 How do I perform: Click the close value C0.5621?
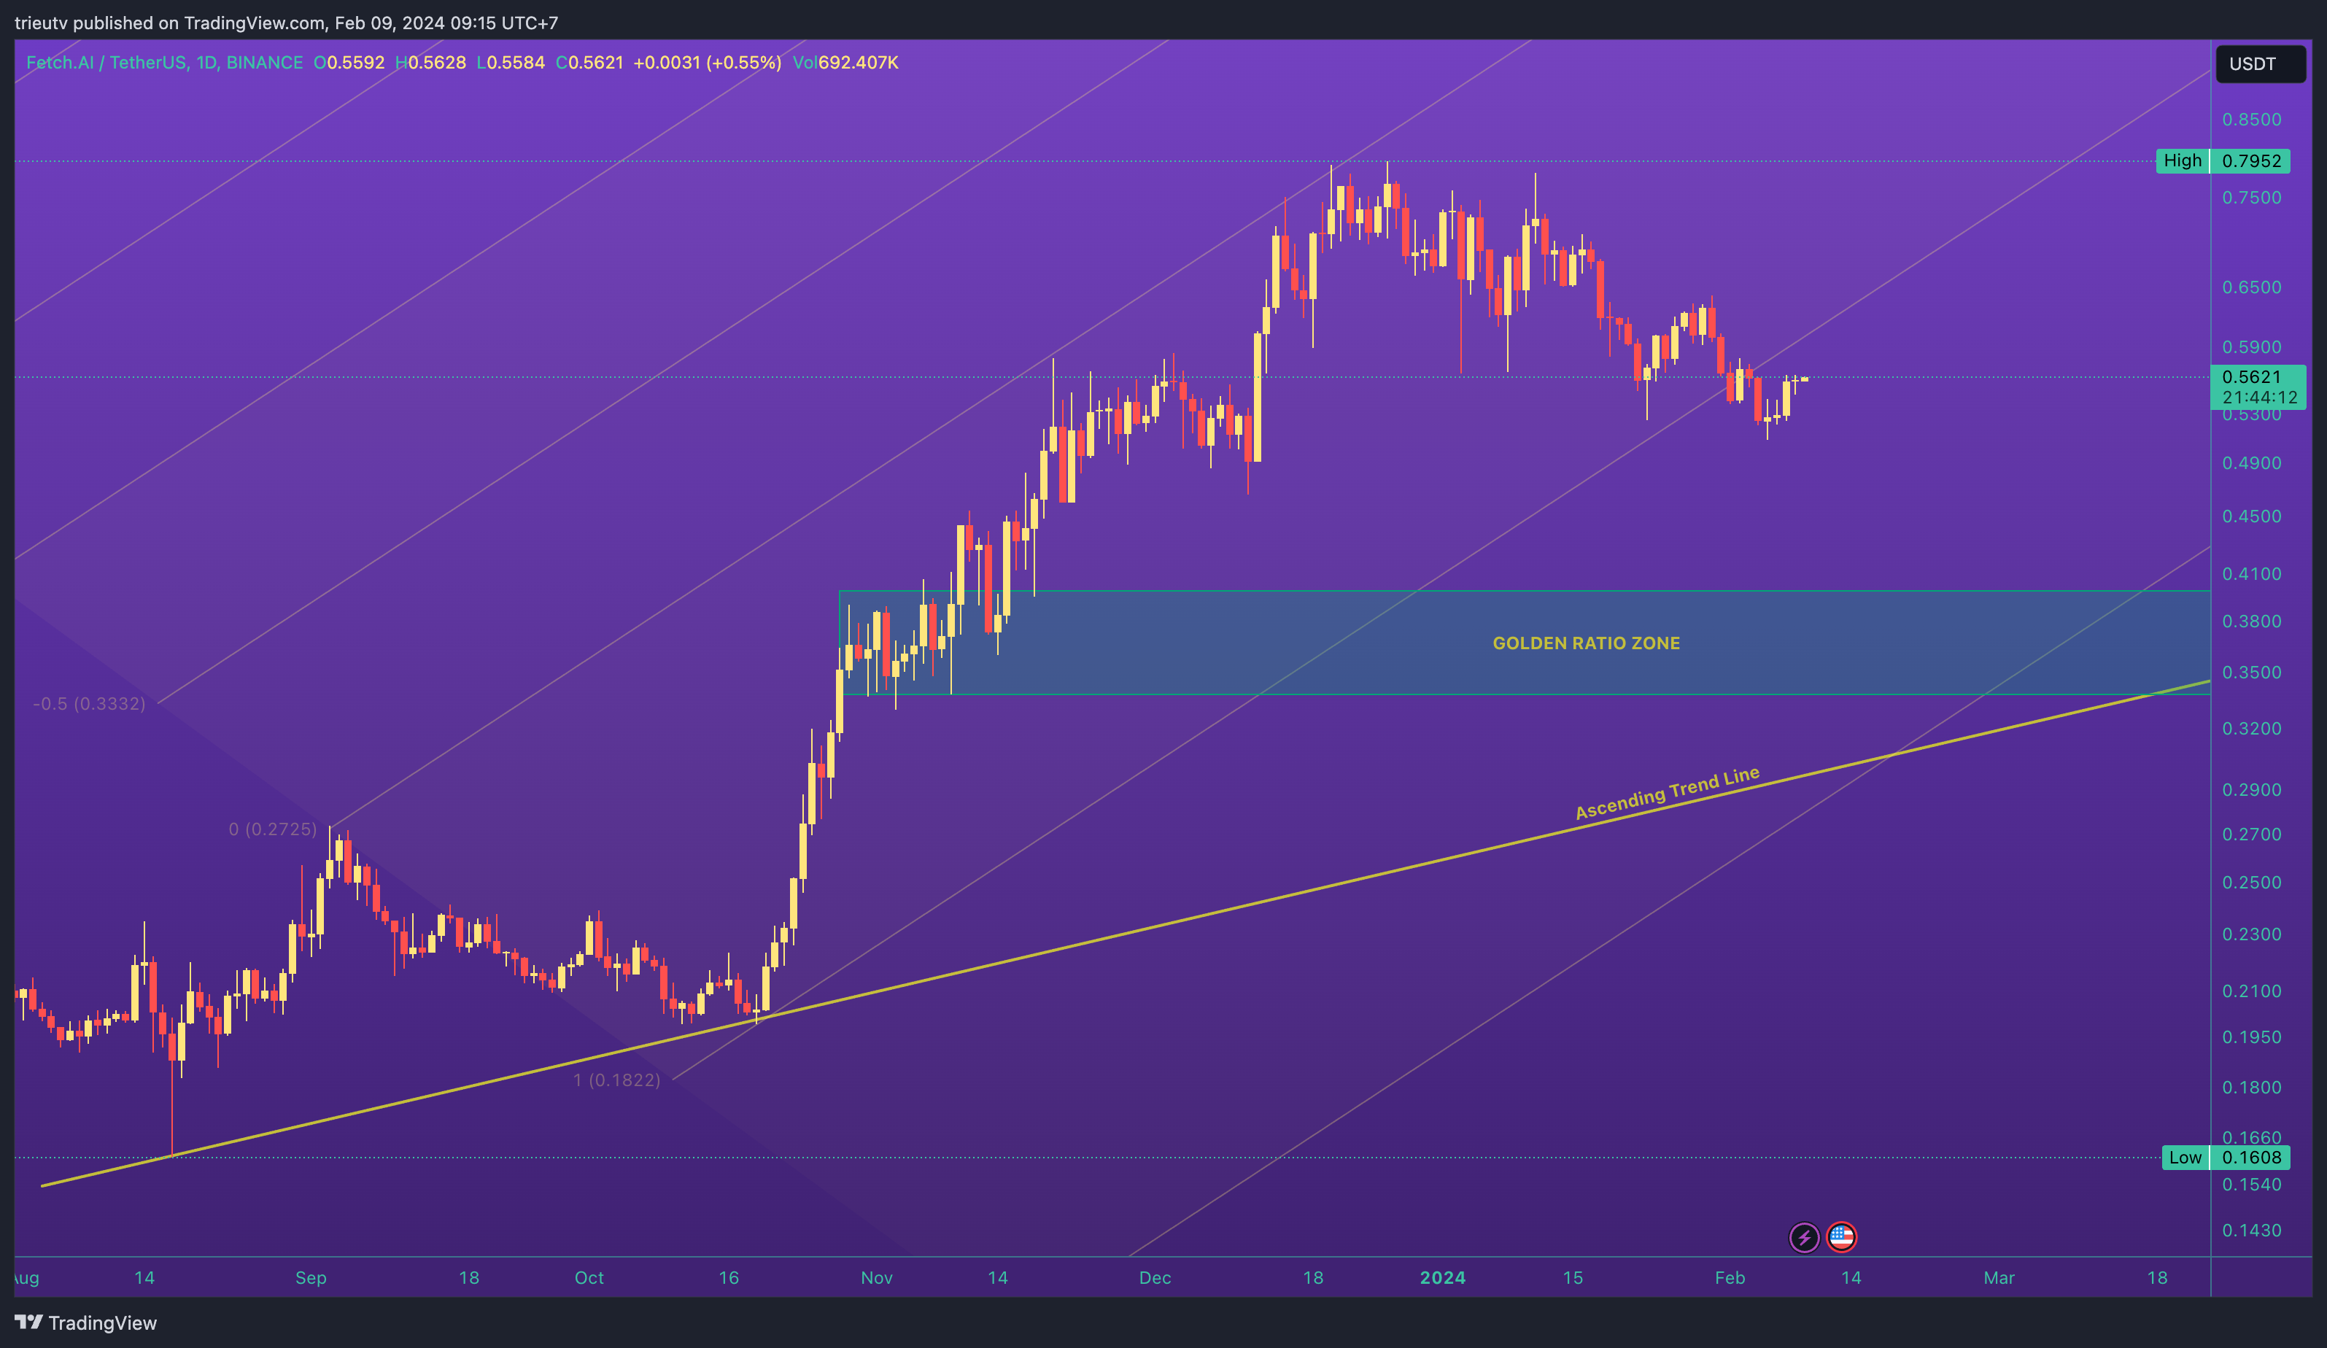589,63
